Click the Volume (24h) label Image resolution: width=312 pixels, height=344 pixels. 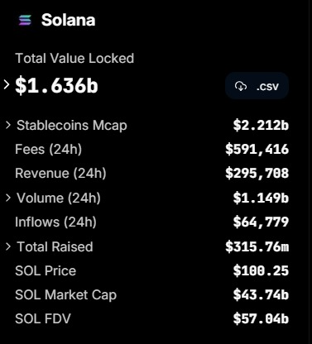point(59,198)
